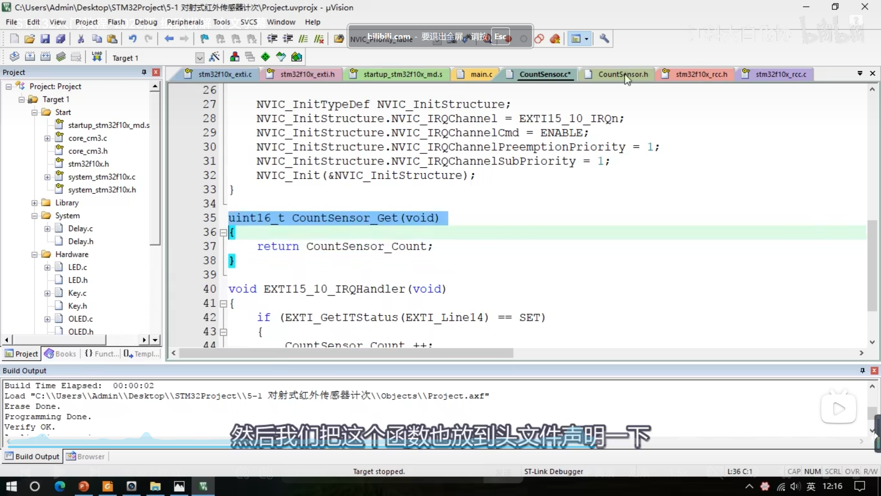Click the Save file toolbar icon
881x496 pixels.
45,39
